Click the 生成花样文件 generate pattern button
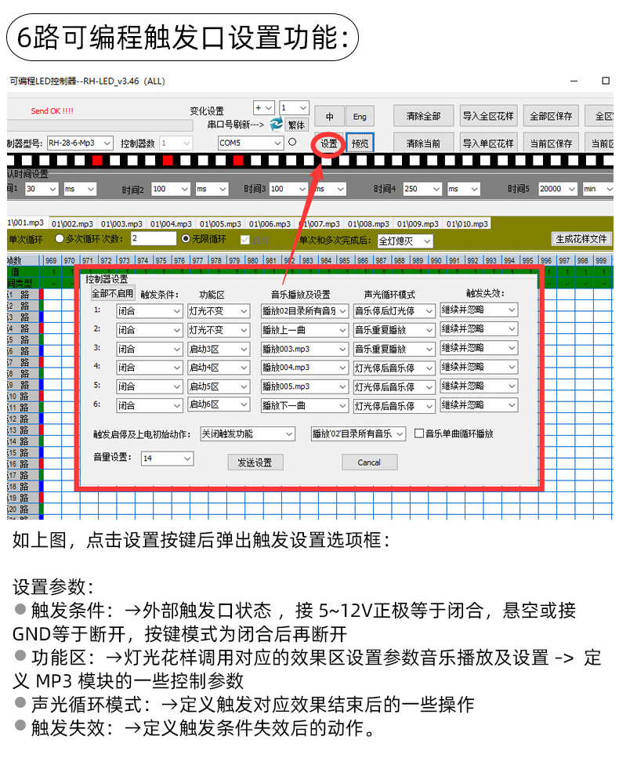This screenshot has height=765, width=619. tap(581, 239)
